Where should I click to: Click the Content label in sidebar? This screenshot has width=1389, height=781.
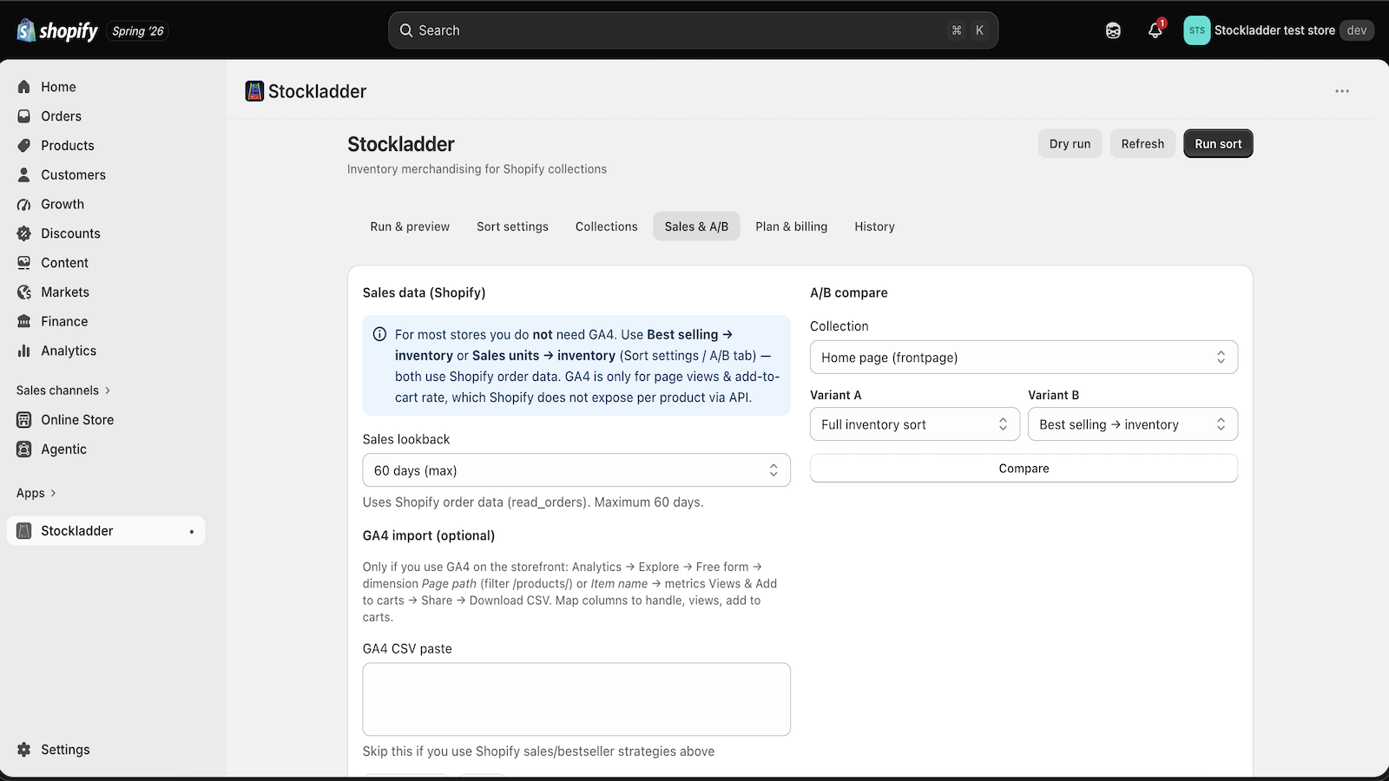coord(64,263)
